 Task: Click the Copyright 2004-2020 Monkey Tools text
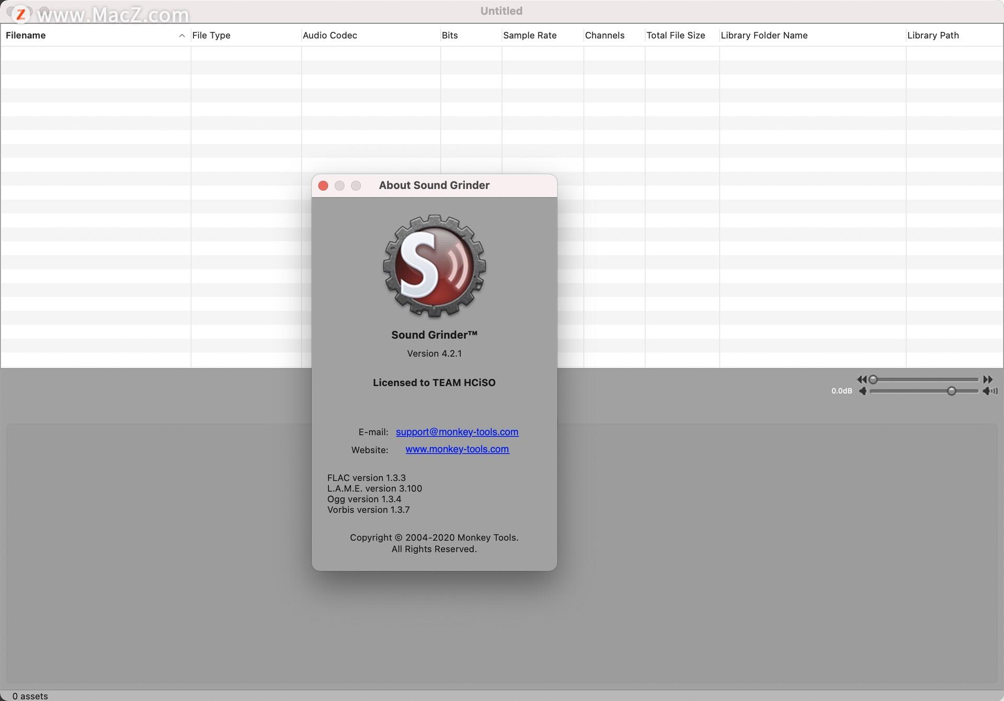coord(434,537)
